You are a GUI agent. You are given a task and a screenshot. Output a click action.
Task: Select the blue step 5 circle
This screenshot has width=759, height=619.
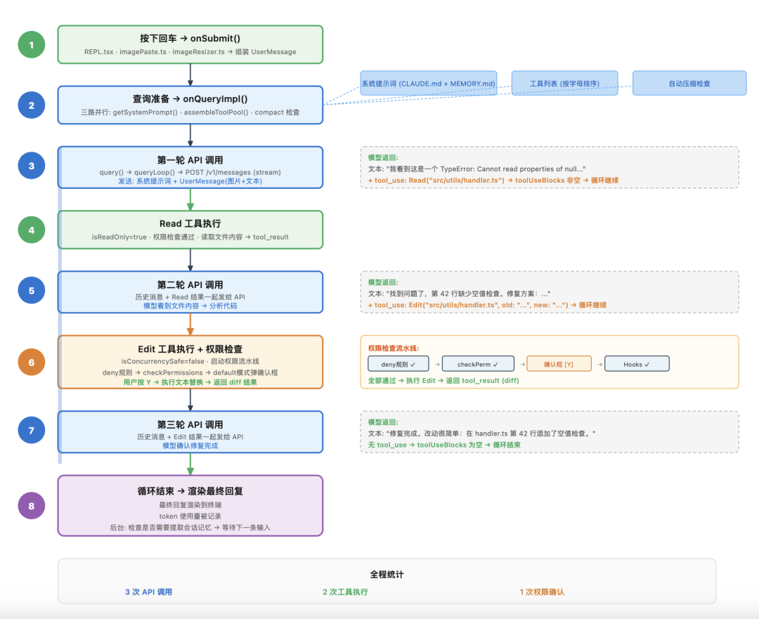[31, 290]
